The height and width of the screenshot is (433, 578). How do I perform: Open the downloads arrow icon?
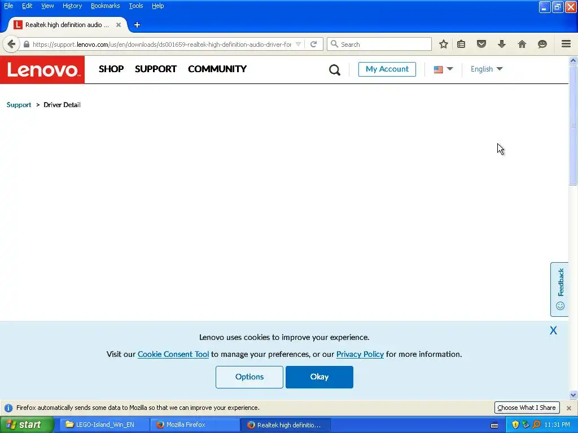click(502, 44)
